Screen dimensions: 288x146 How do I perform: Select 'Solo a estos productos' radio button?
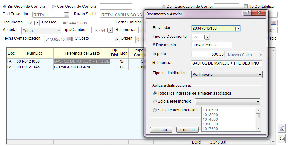[155, 110]
